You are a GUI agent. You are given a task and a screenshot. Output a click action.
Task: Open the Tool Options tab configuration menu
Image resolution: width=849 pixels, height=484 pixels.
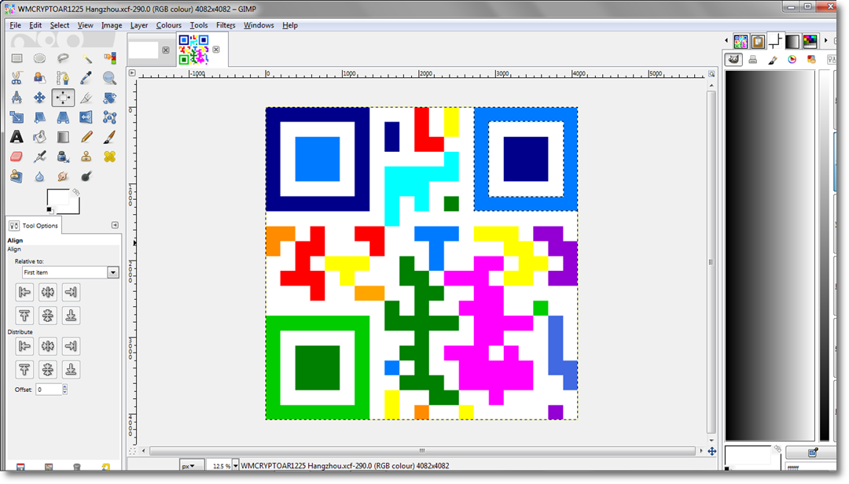coord(115,225)
